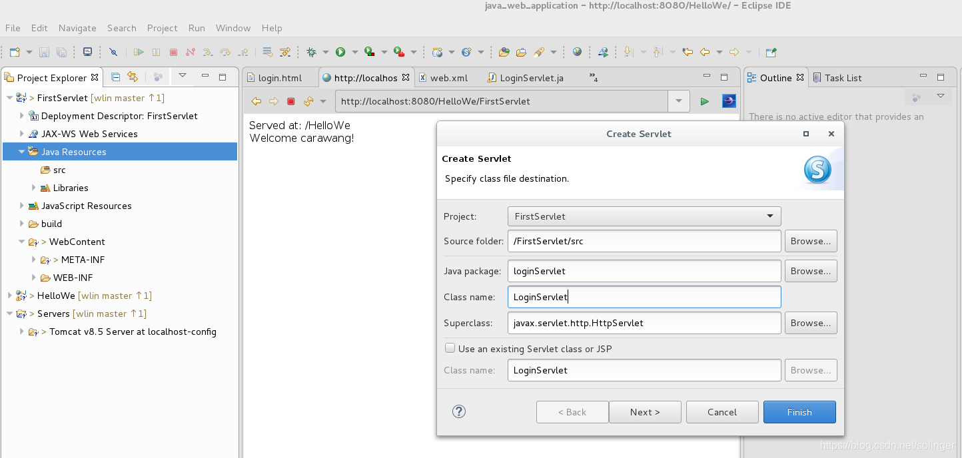Click the Help question mark icon

[x=458, y=411]
